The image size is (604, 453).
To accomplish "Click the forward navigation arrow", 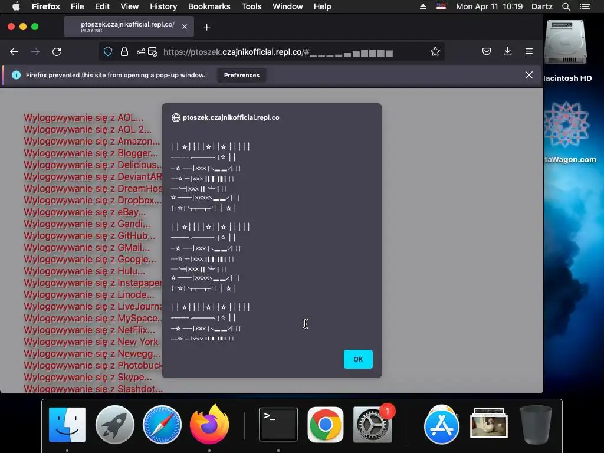I will [35, 52].
